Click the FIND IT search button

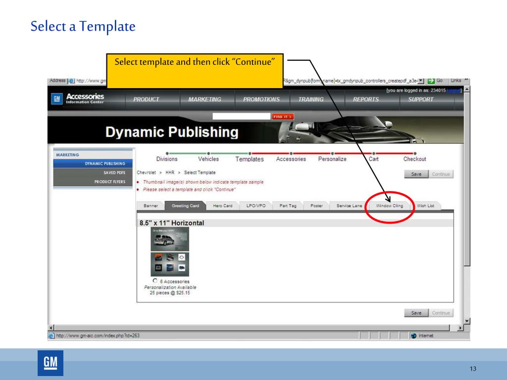[283, 117]
